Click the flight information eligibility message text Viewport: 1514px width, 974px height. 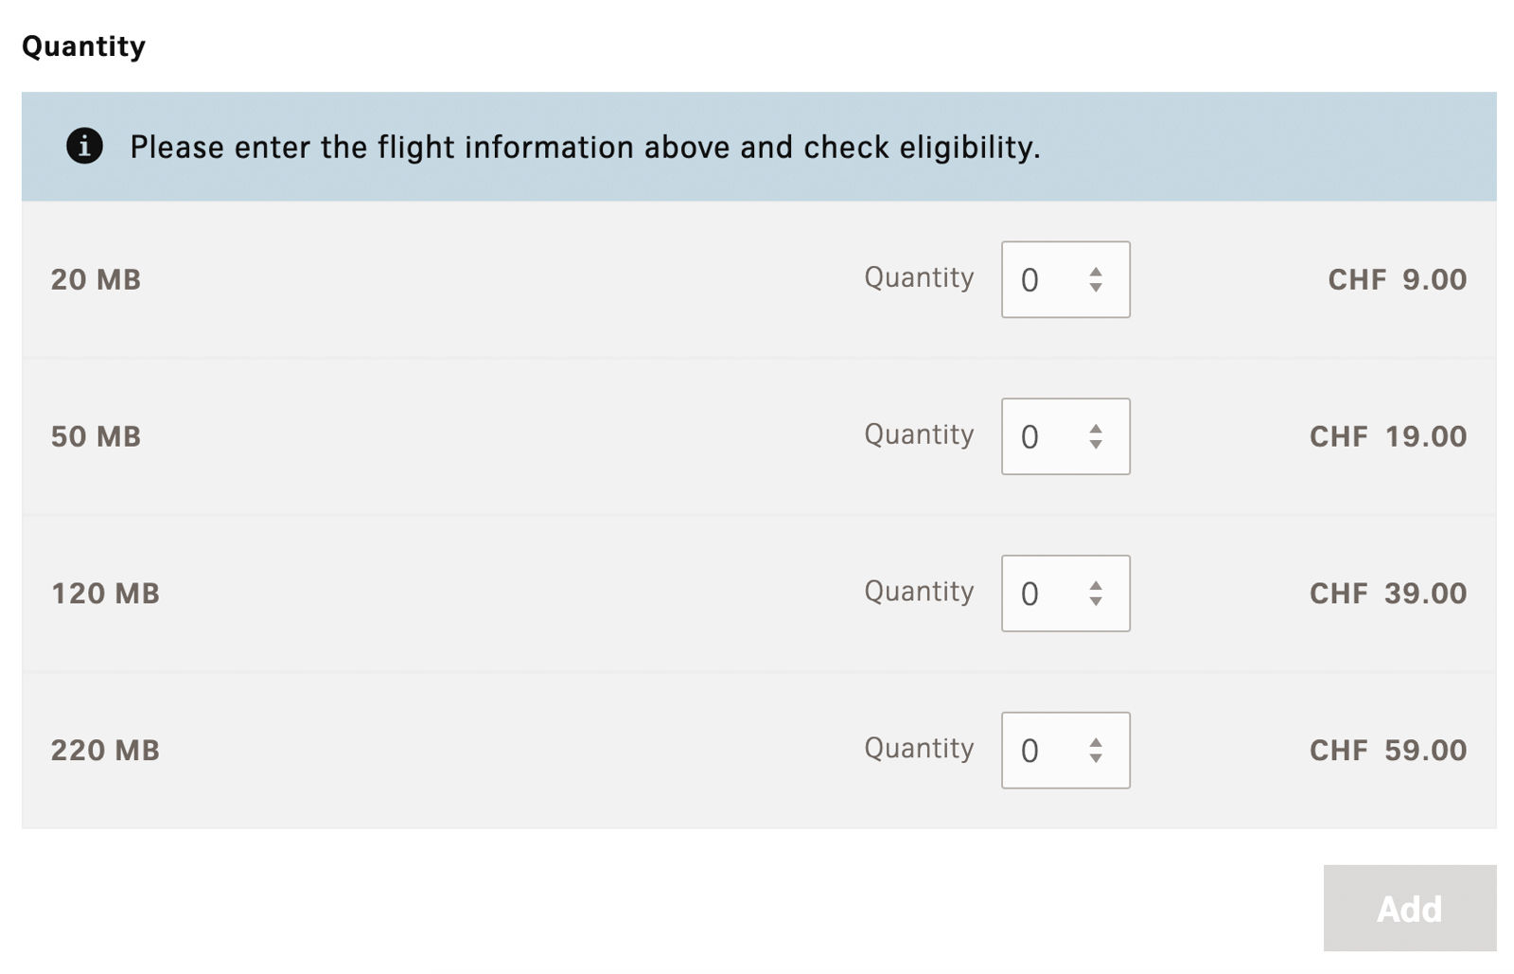[x=585, y=148]
